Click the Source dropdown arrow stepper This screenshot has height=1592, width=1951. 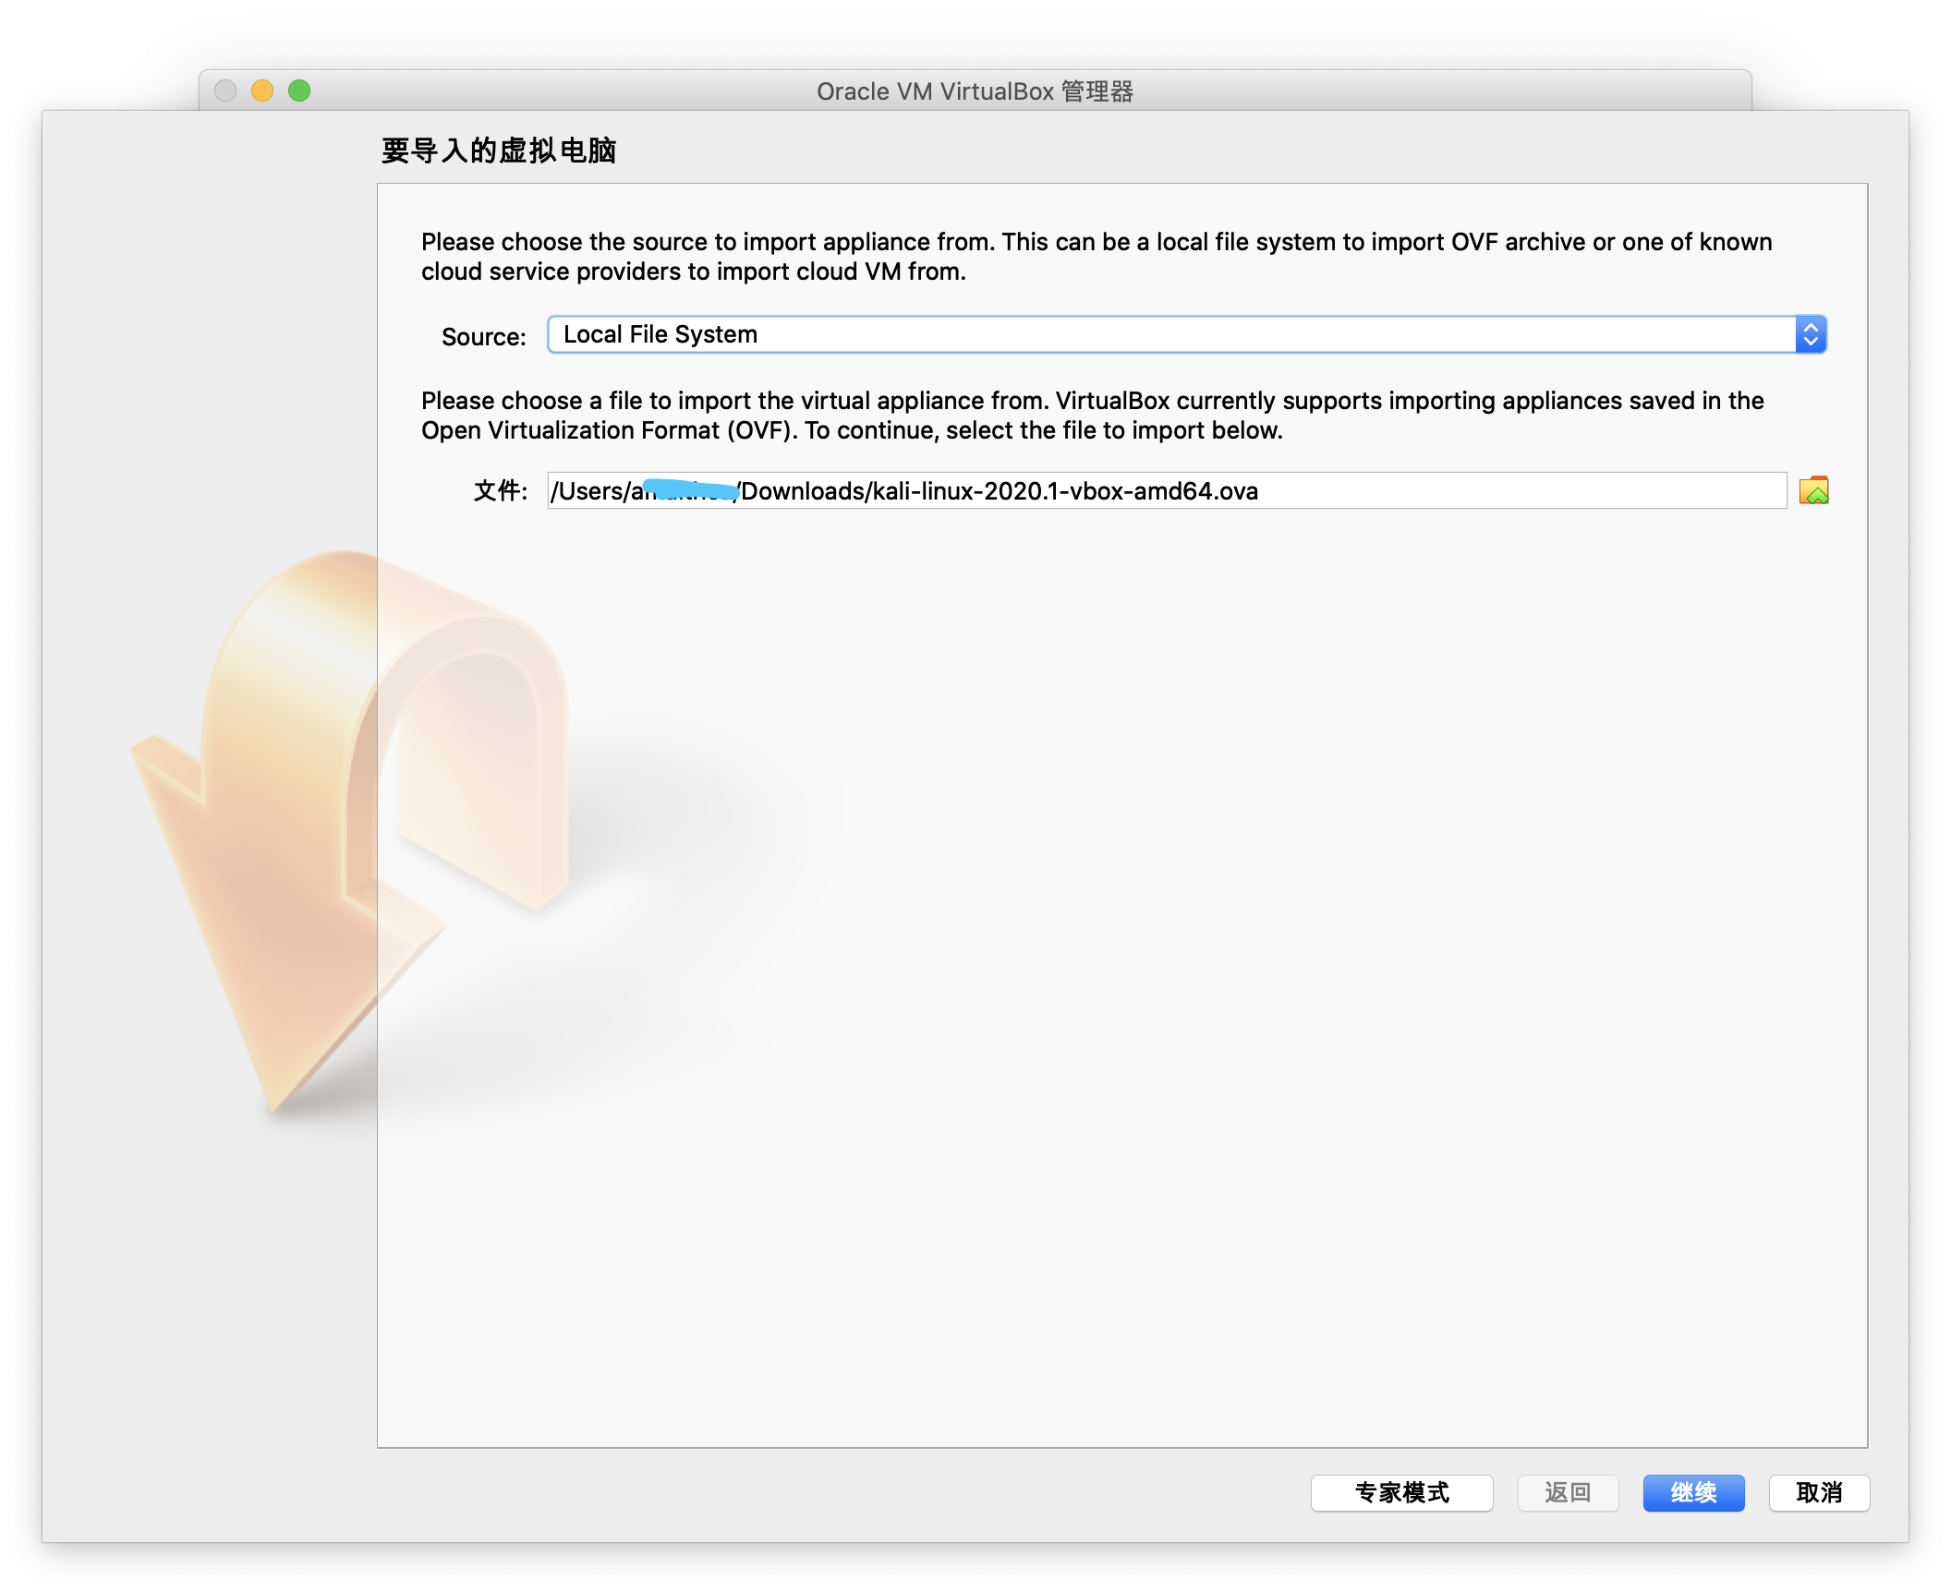[x=1811, y=334]
